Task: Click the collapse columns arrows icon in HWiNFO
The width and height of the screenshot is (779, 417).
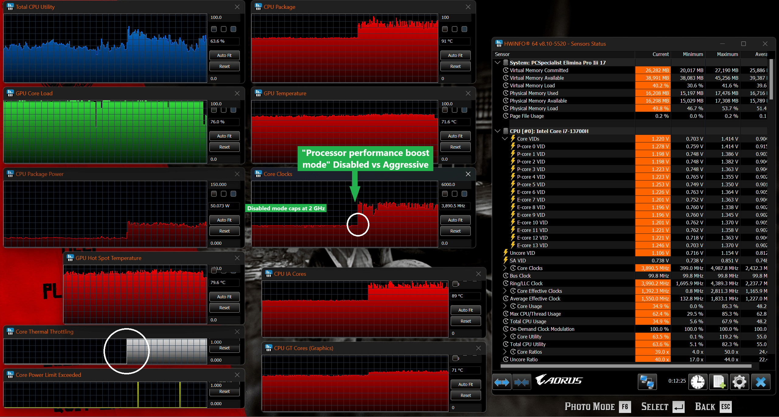Action: click(x=522, y=382)
